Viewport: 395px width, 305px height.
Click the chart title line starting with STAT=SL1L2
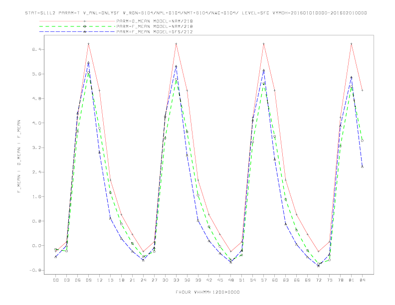pos(196,13)
